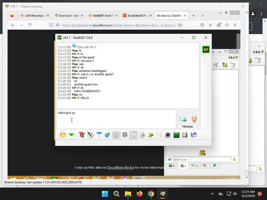The height and width of the screenshot is (200, 267).
Task: Open the Firefox downloads panel
Action: [x=210, y=25]
